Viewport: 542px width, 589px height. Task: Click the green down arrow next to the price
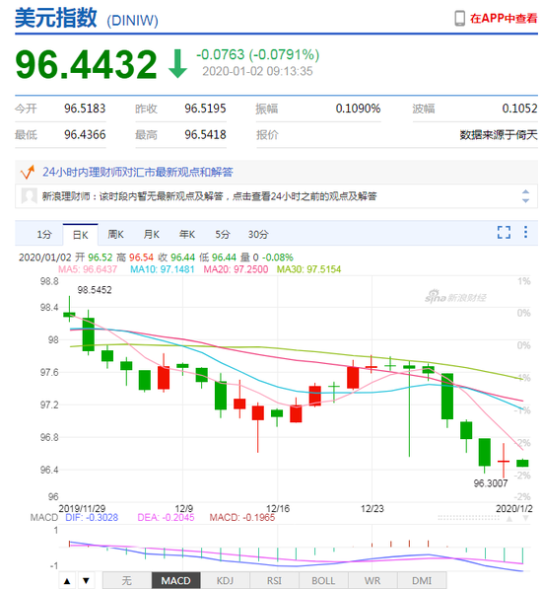pyautogui.click(x=177, y=63)
